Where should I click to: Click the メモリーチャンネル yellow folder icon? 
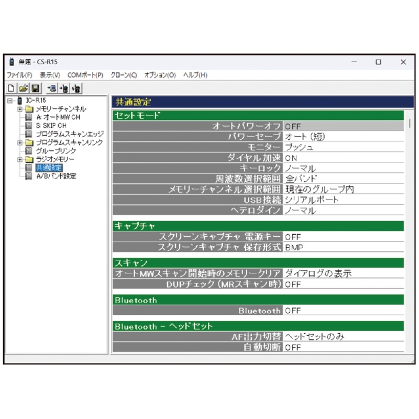(x=29, y=109)
